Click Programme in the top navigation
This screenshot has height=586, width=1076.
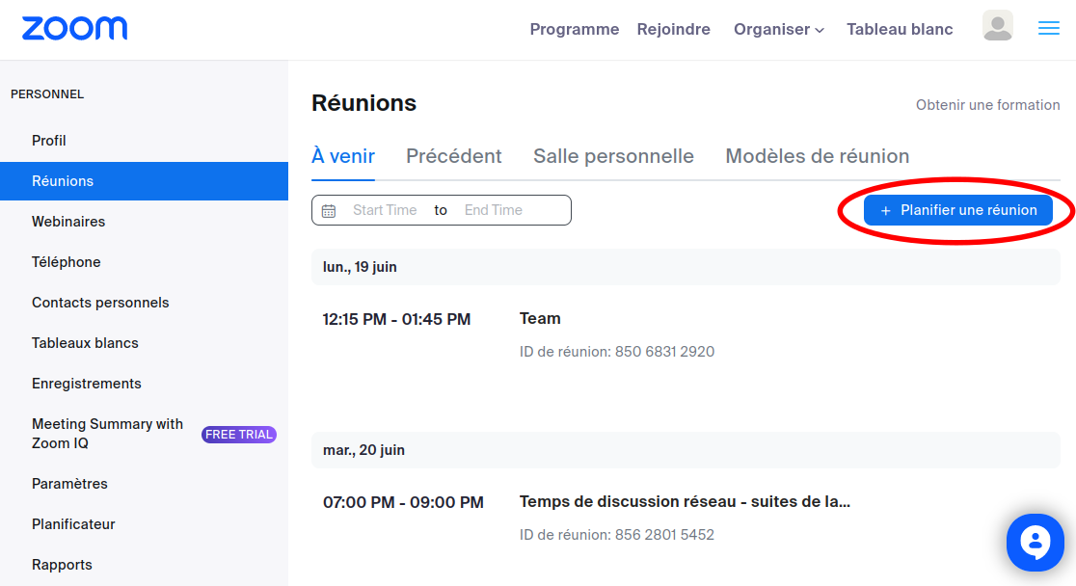[x=575, y=29]
